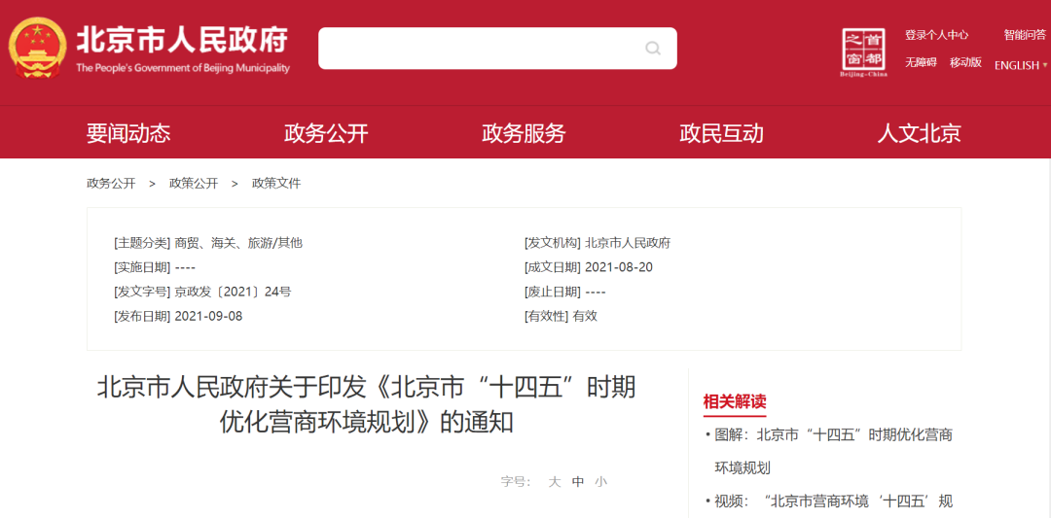Viewport: 1051px width, 518px height.
Task: Select written date 2021-08-20
Action: [619, 267]
